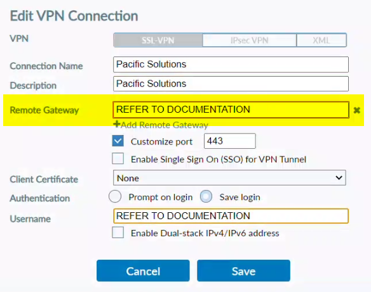Switch to the SSL-VPN tab

click(x=158, y=40)
